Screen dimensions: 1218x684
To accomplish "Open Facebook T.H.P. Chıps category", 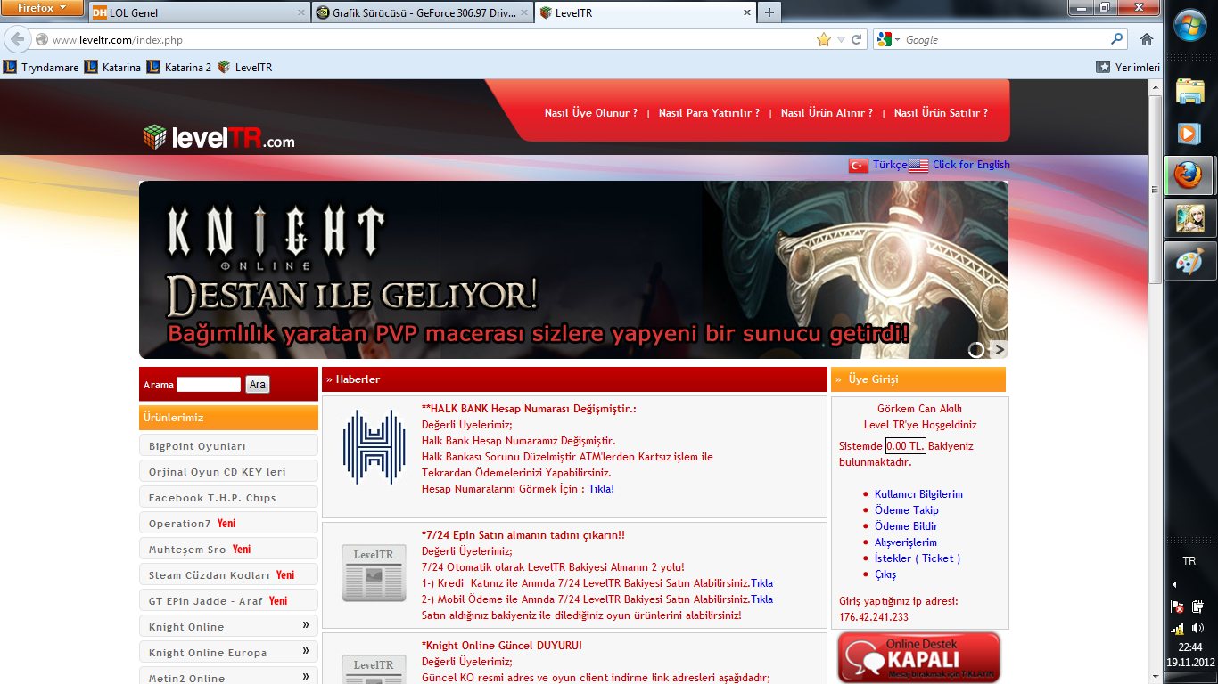I will point(228,497).
